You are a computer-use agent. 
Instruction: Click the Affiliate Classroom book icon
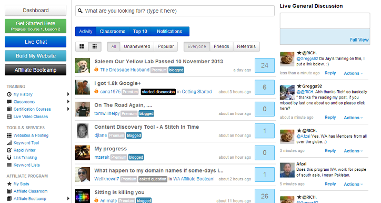click(x=9, y=191)
